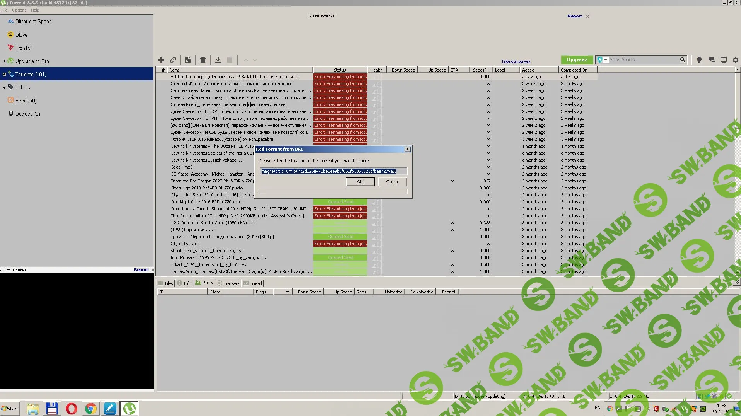Select Feeds (0) in the sidebar
Screen dimensions: 741x416
[26, 101]
